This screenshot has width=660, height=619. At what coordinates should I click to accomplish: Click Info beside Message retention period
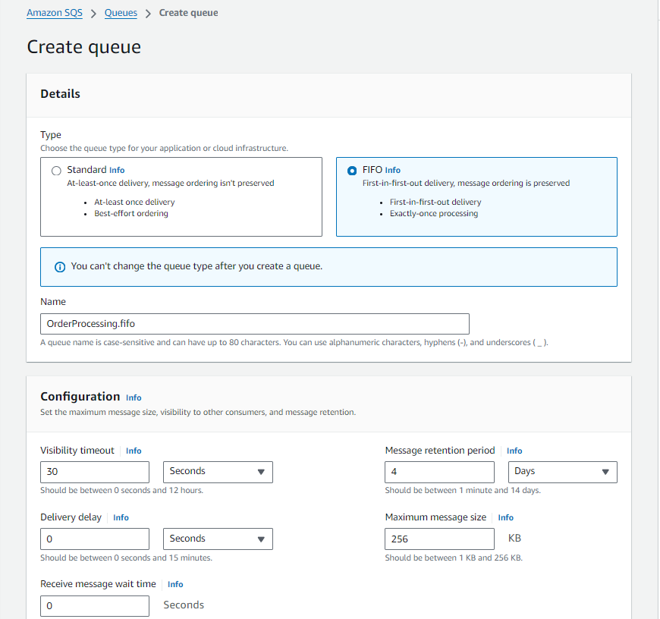[x=514, y=451]
